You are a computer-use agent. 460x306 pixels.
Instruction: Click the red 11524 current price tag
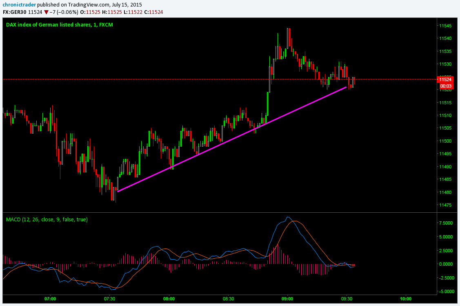point(444,79)
